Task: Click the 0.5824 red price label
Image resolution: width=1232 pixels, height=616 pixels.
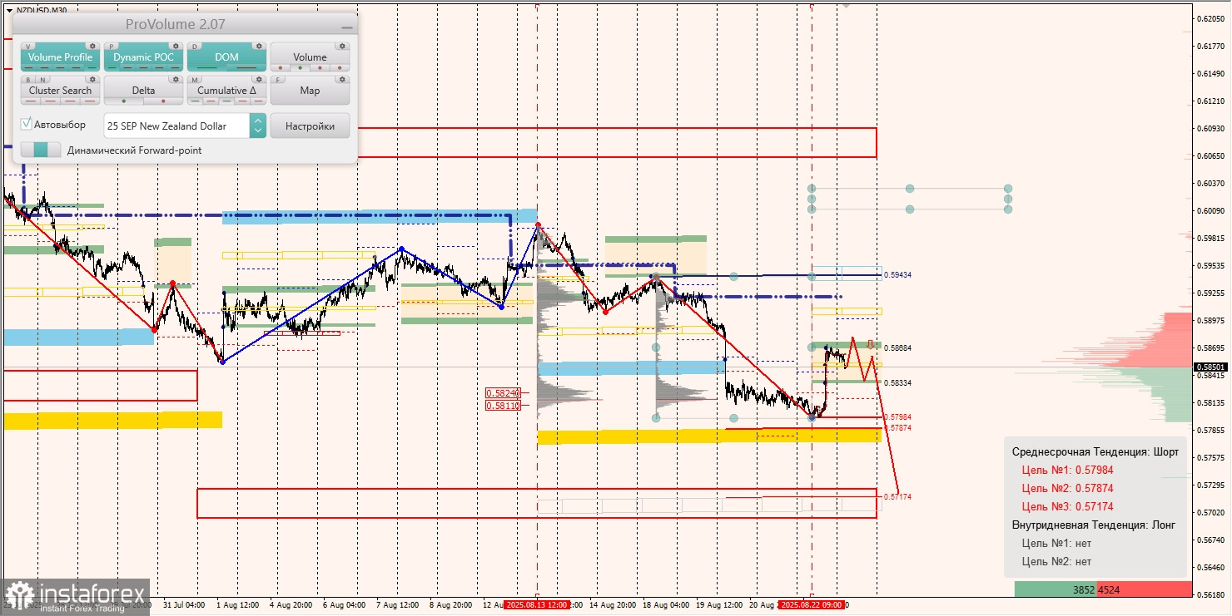Action: point(504,392)
